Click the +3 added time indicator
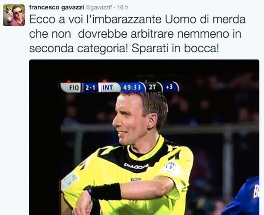 [169, 87]
